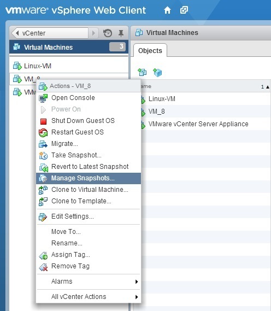Viewport: 271px width, 311px height.
Task: Select Migrate... from the menu
Action: click(x=89, y=144)
